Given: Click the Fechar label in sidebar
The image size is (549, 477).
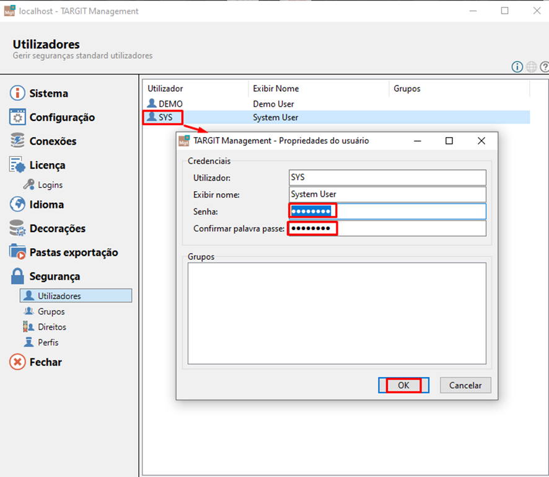Looking at the screenshot, I should tap(45, 362).
